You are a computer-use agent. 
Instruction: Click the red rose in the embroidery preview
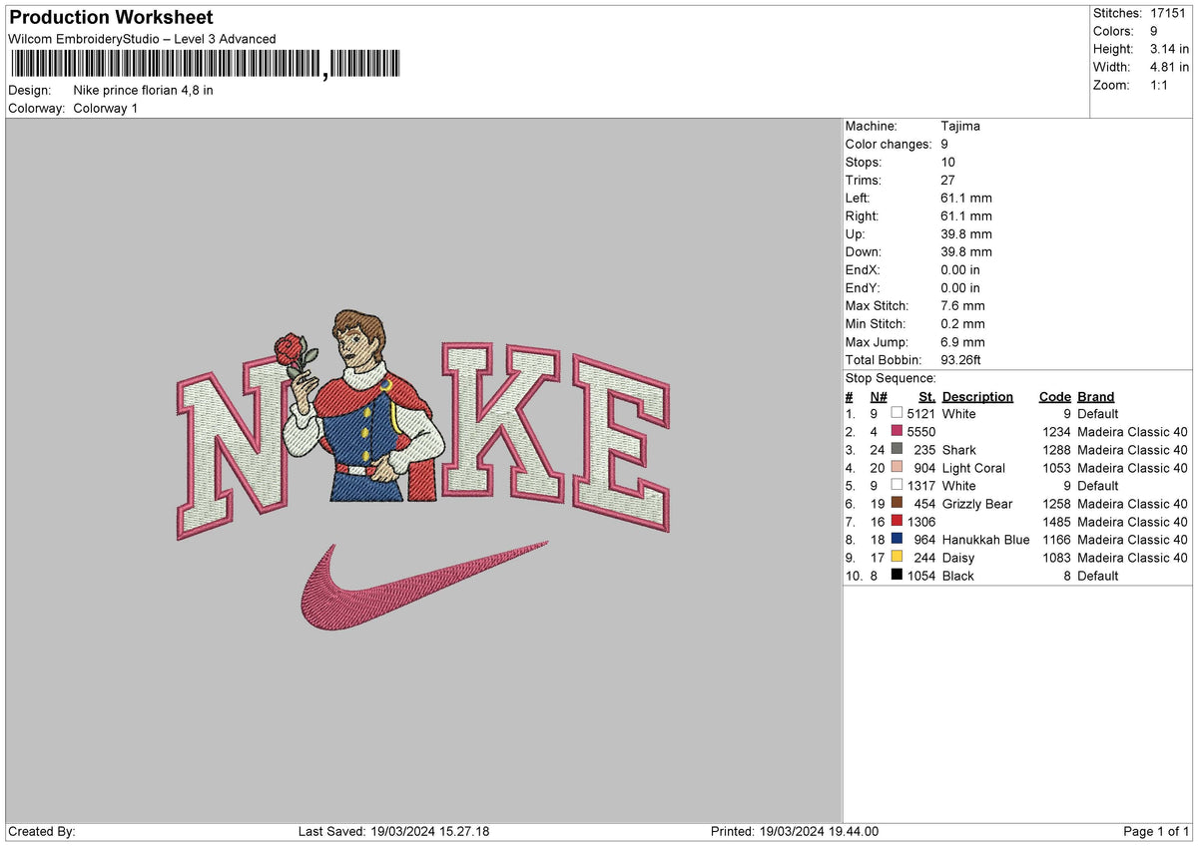coord(290,351)
